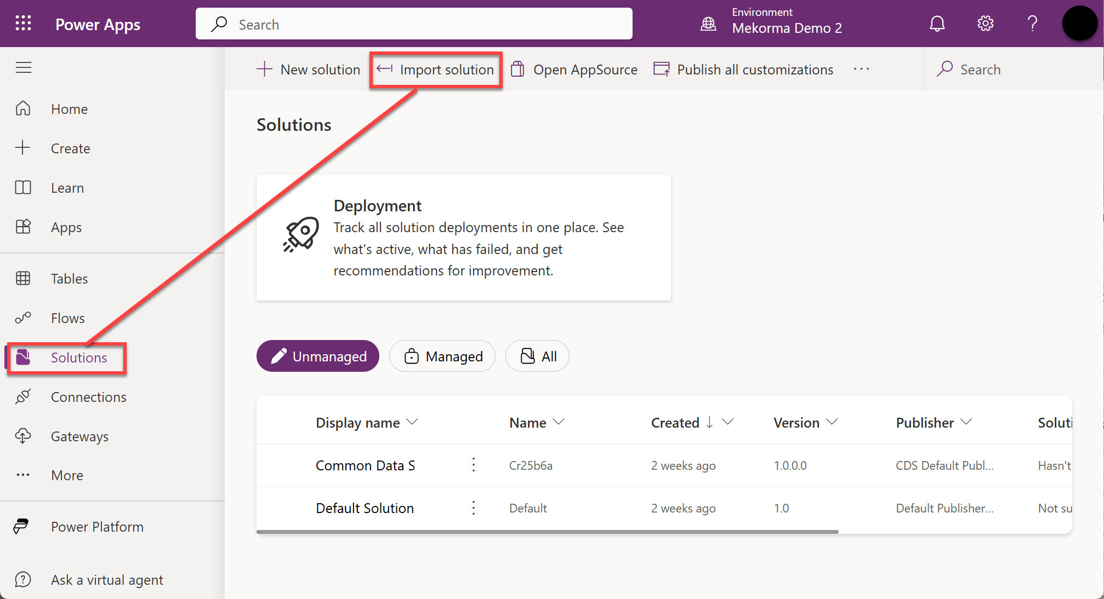The height and width of the screenshot is (599, 1104).
Task: Go to Flows in sidebar
Action: pos(67,318)
